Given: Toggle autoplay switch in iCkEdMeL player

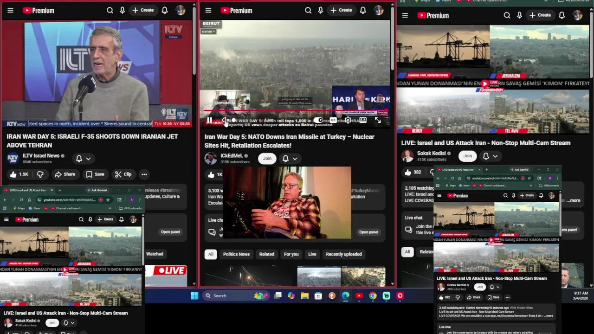Looking at the screenshot, I should pyautogui.click(x=318, y=120).
